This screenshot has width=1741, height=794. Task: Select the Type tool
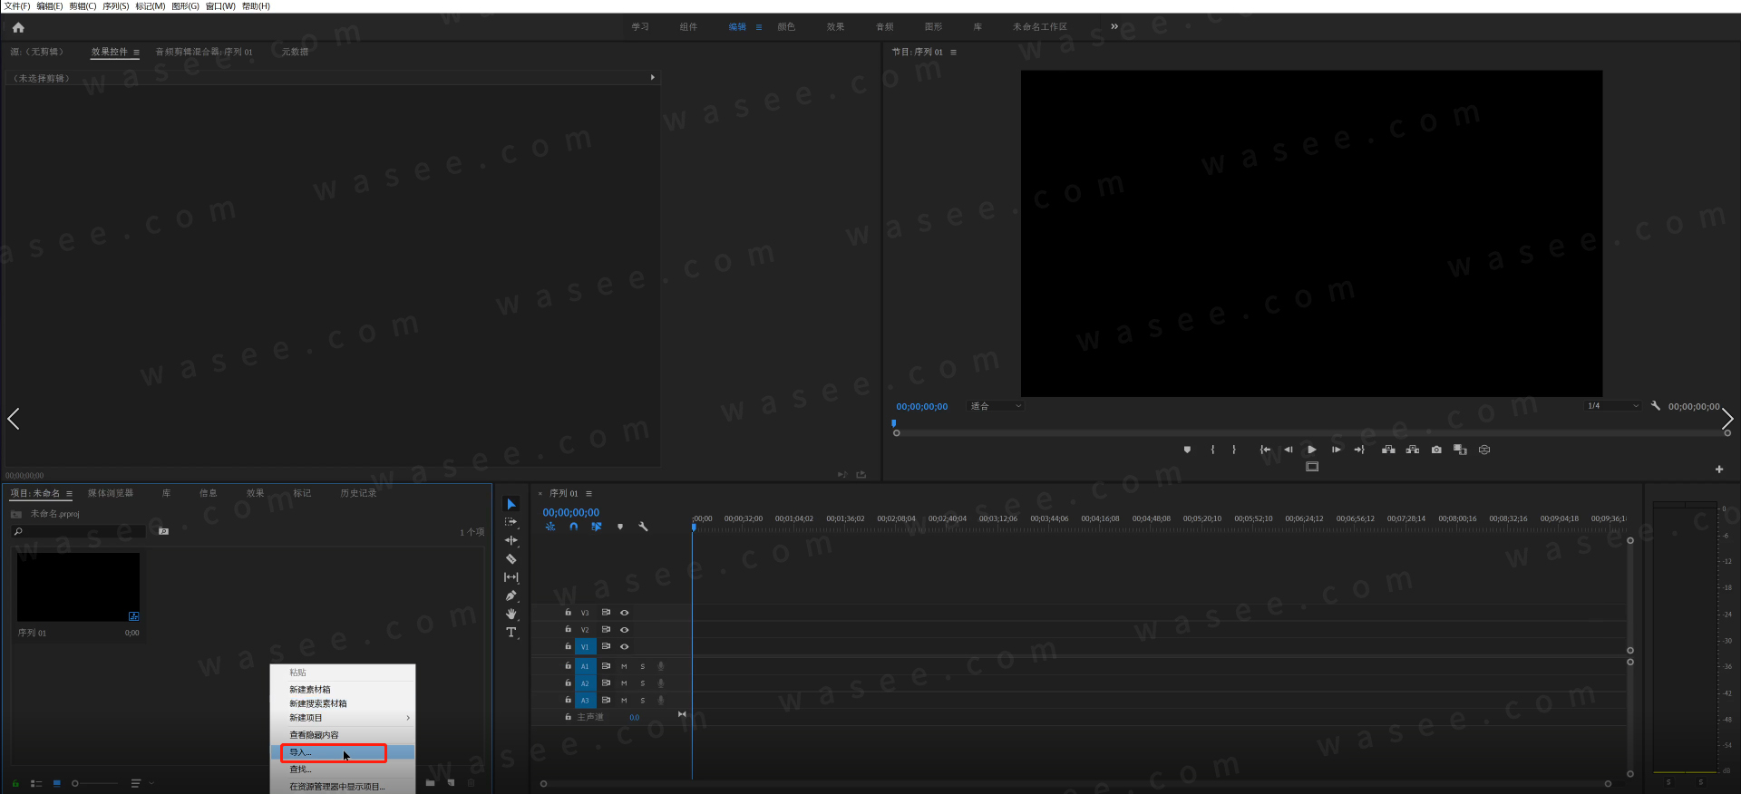[x=511, y=633]
